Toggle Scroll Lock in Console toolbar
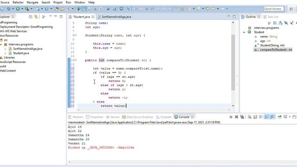Viewport: 297px width, 167px height. [255, 117]
